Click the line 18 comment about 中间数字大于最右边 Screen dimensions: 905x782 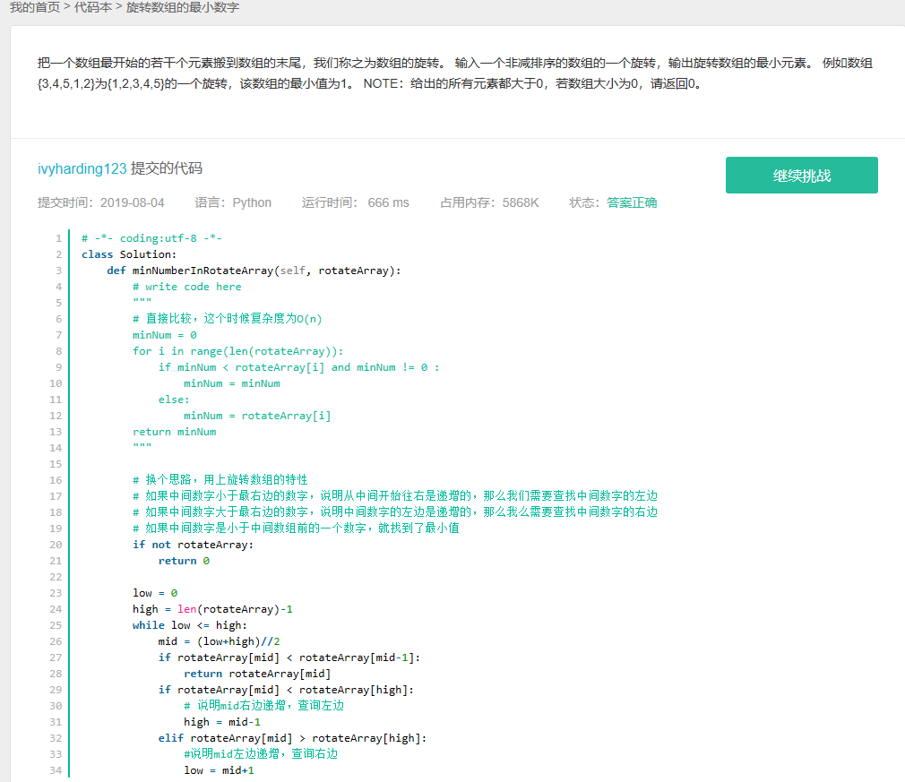395,511
